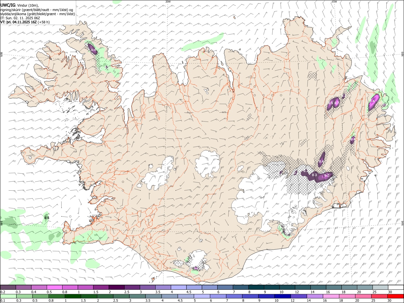Screen dimensions: 404x303
Task: Click the '0.7' value on the northeast purple patch
Action: click(337, 103)
